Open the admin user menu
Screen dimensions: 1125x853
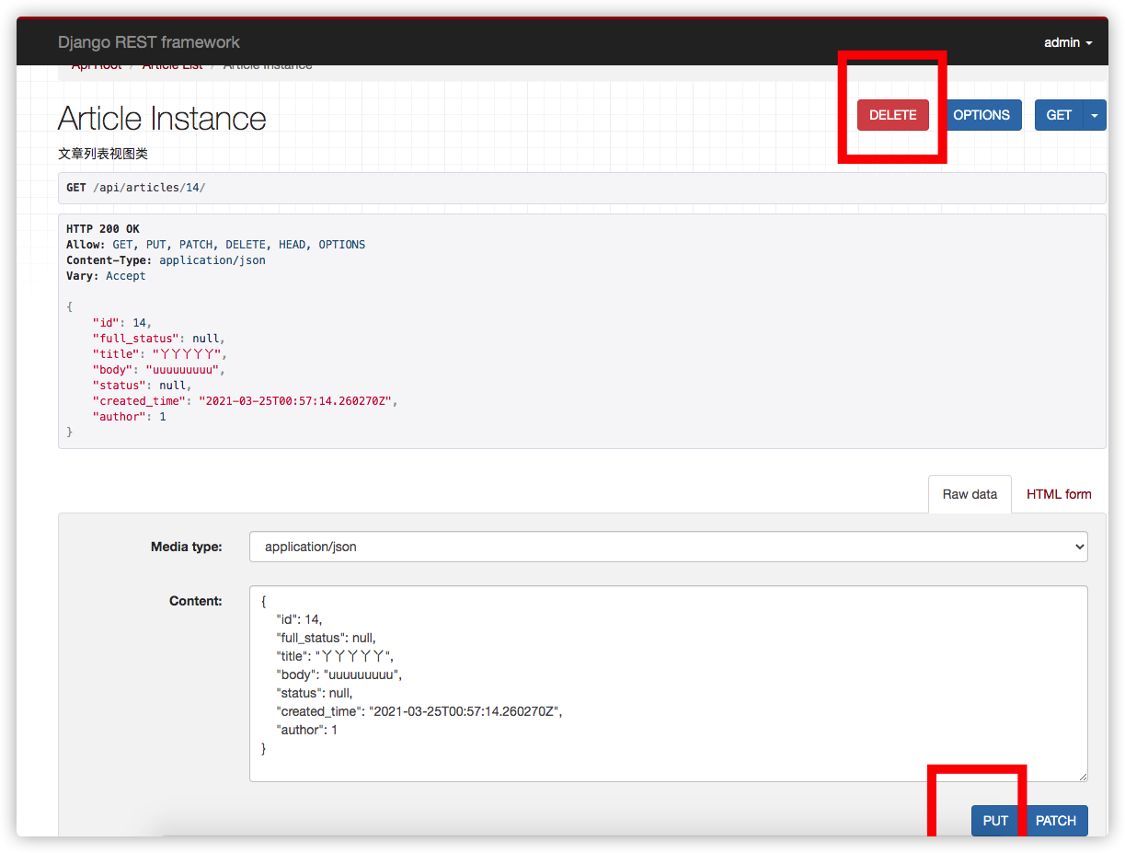[x=1067, y=42]
